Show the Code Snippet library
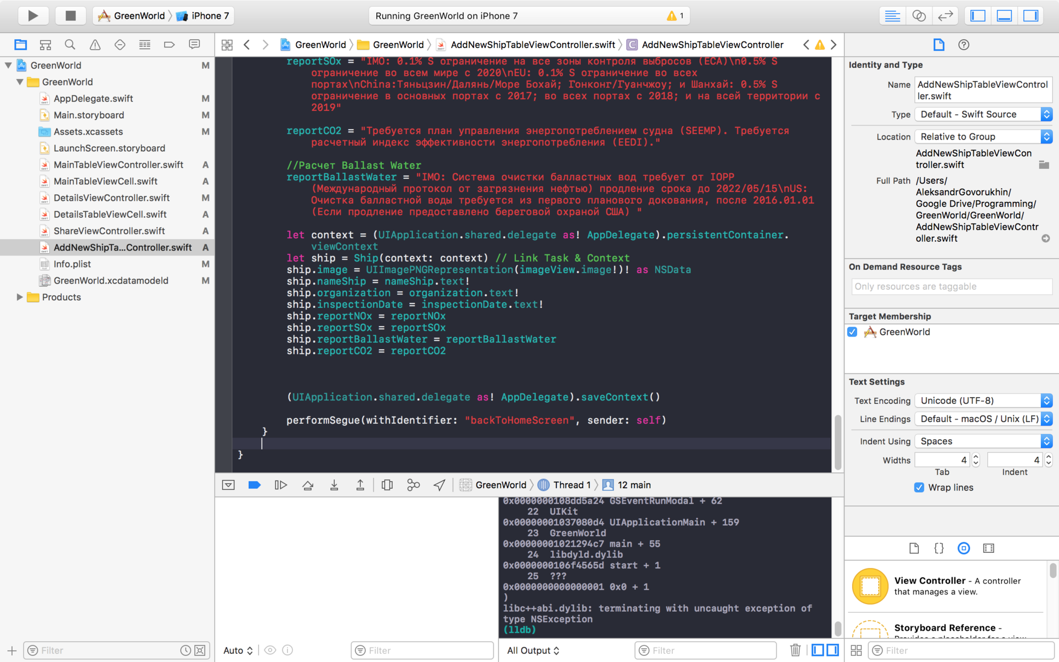The height and width of the screenshot is (662, 1059). (939, 548)
